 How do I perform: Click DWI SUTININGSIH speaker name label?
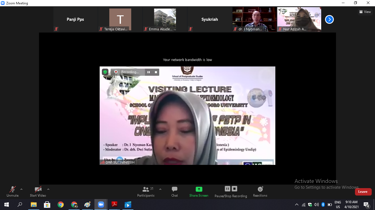120,162
